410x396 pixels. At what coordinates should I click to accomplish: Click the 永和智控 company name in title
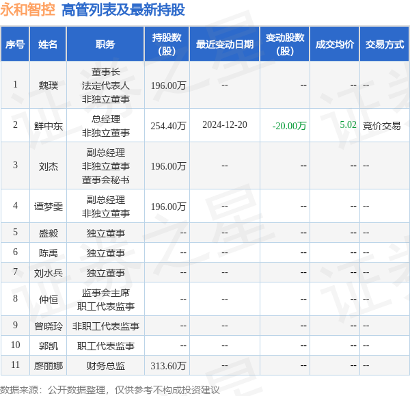coord(27,10)
